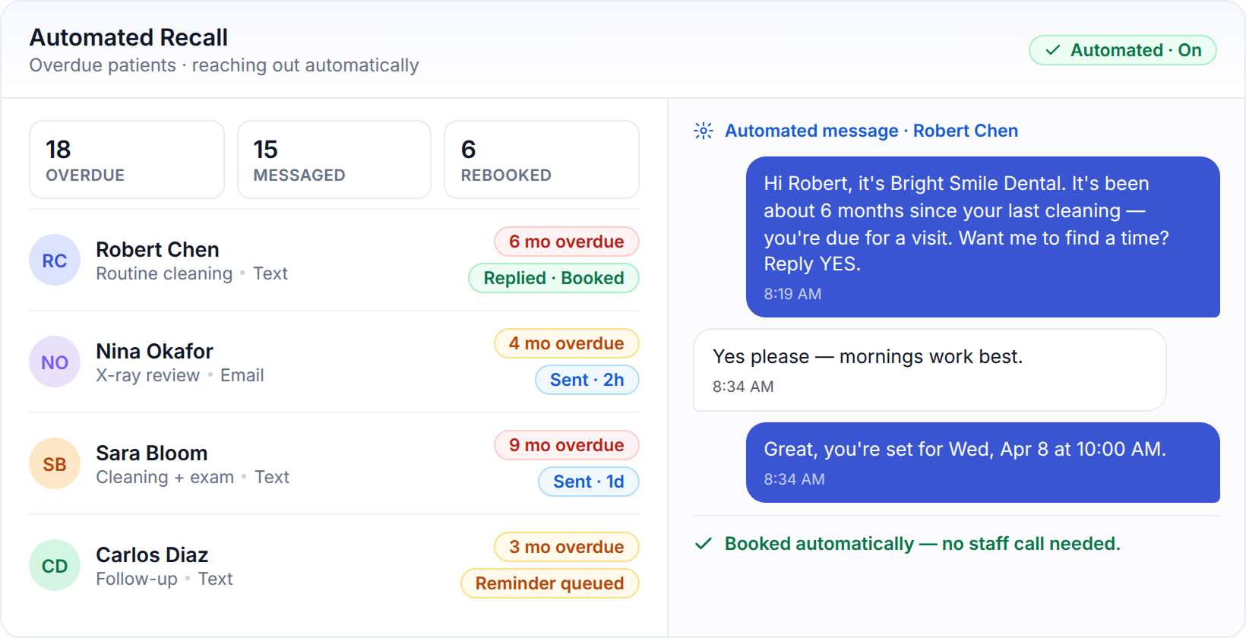Click the green checkmark by Booked automatically
1246x638 pixels.
(704, 544)
